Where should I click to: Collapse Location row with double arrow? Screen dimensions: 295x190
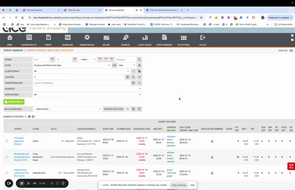139,77
